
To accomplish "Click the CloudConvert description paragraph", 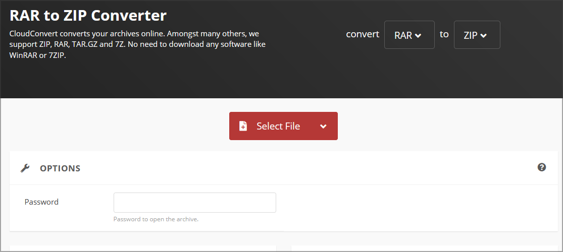I will [137, 44].
